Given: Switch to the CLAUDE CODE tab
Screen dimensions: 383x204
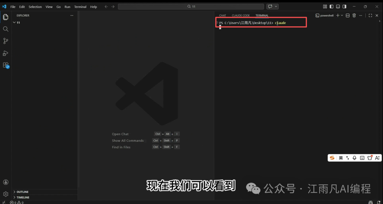Looking at the screenshot, I should (240, 15).
